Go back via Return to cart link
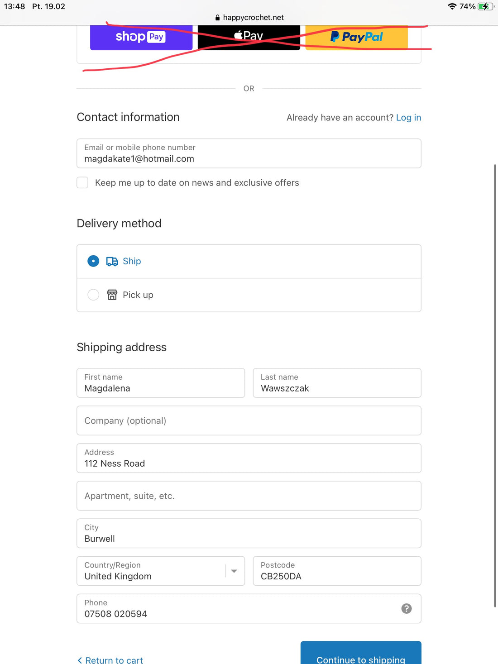This screenshot has width=498, height=664. click(x=110, y=660)
